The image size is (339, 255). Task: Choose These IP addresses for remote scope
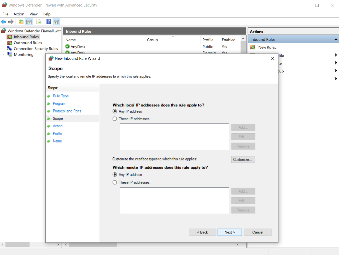tap(115, 182)
